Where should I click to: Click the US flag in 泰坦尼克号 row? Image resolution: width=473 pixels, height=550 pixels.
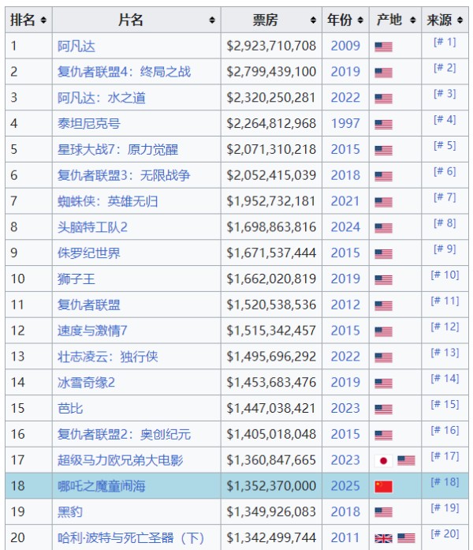(x=383, y=124)
